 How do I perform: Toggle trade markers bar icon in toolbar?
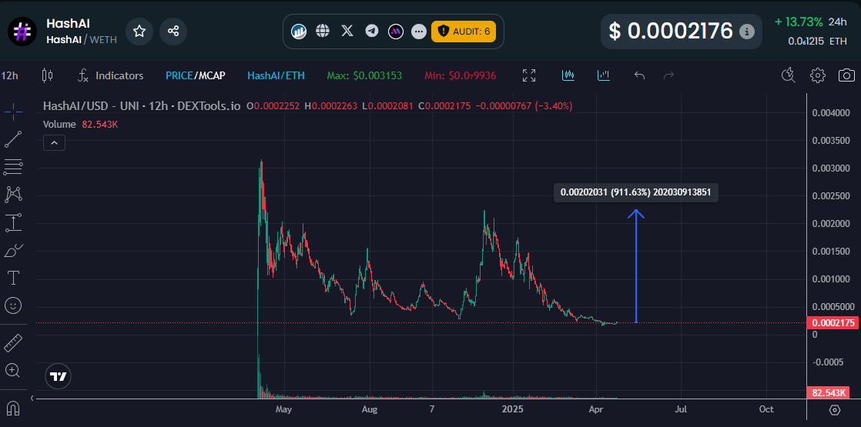(x=568, y=75)
